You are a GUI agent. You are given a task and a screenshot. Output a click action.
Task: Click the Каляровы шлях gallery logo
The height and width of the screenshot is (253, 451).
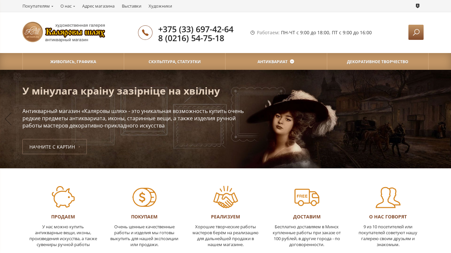(64, 32)
